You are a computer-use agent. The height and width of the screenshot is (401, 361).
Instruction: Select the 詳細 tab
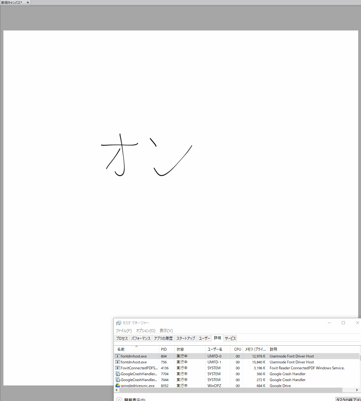(217, 338)
